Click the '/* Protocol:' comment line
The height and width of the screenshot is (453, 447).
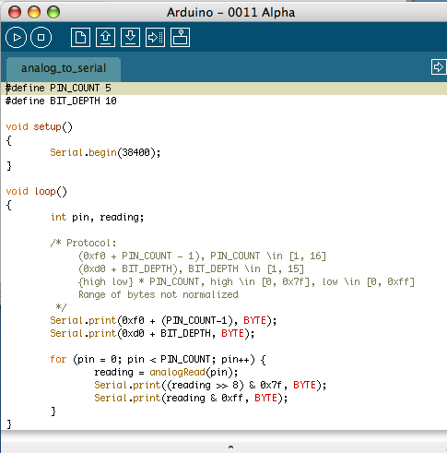[x=83, y=243]
